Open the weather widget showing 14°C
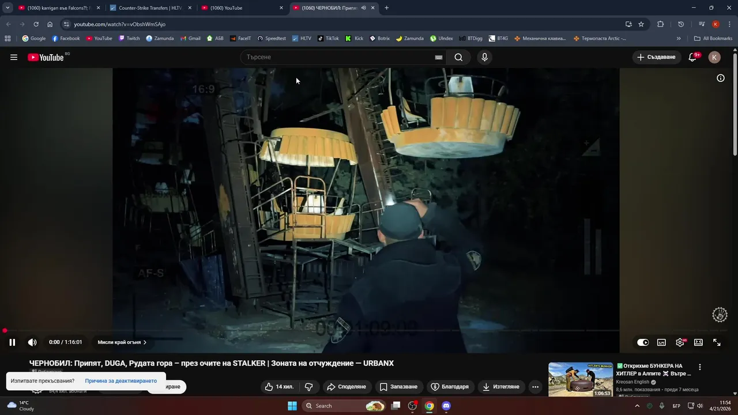 [20, 406]
